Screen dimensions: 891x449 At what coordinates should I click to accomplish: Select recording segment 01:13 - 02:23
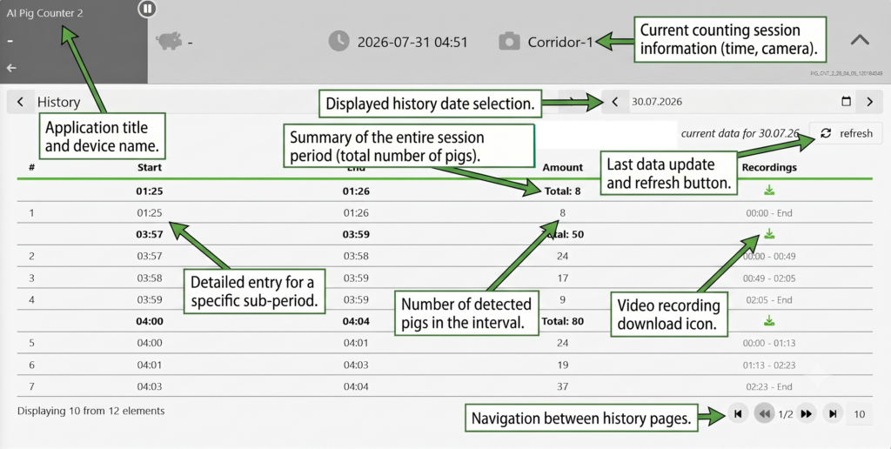pos(769,365)
